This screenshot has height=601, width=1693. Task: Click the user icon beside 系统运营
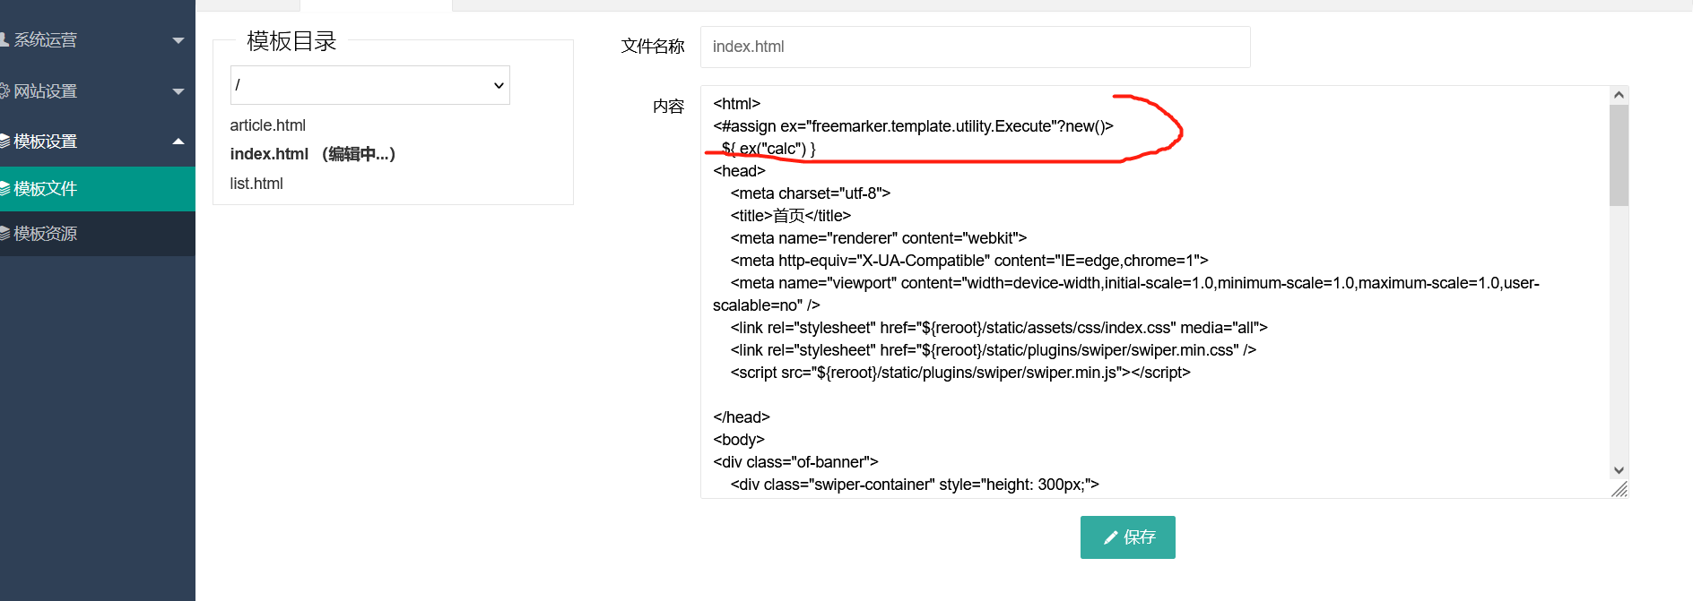point(4,39)
